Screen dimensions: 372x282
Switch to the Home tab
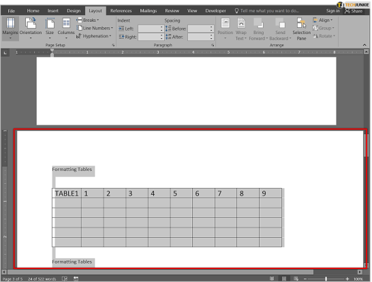coord(33,11)
